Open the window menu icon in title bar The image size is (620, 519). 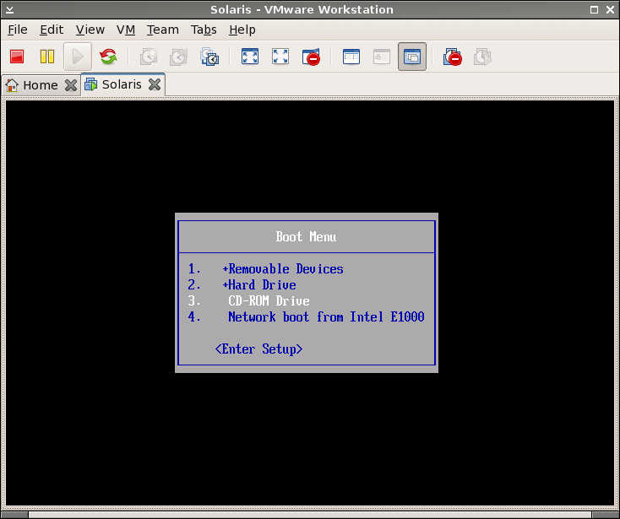coord(9,9)
